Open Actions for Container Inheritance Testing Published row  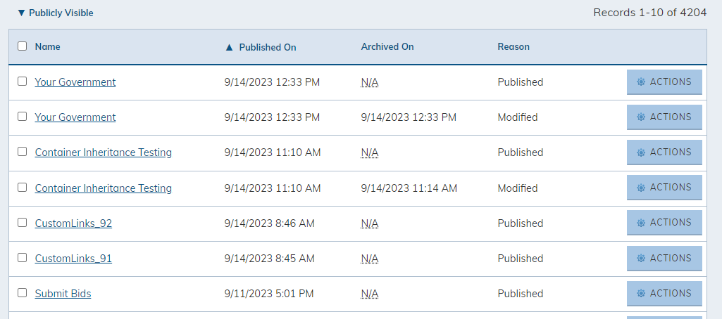click(664, 152)
